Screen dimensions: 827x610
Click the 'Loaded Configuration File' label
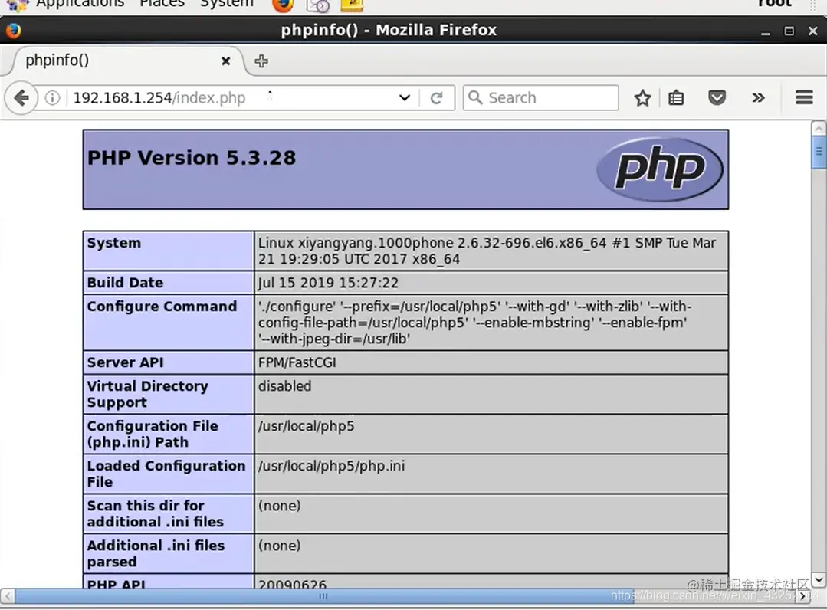pos(166,474)
